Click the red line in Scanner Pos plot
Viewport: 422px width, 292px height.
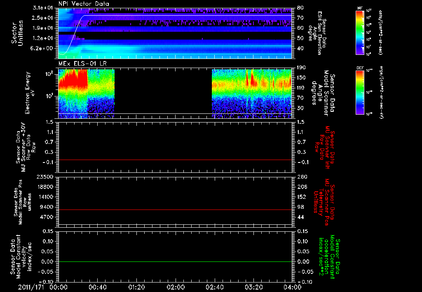point(175,210)
